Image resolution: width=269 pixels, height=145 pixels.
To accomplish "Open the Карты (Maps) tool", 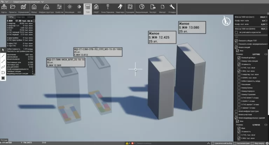I will (x=4, y=8).
